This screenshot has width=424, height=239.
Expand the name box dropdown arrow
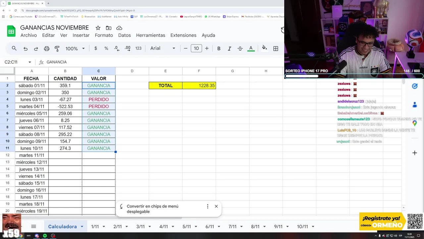pyautogui.click(x=30, y=62)
